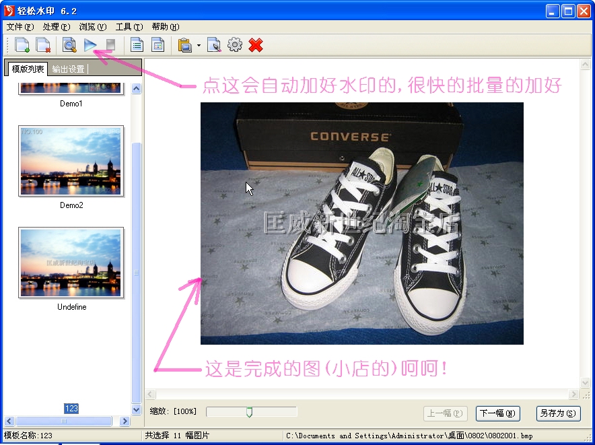Viewport: 595px width, 445px height.
Task: Click preview pane scroll up arrow
Action: tap(585, 64)
